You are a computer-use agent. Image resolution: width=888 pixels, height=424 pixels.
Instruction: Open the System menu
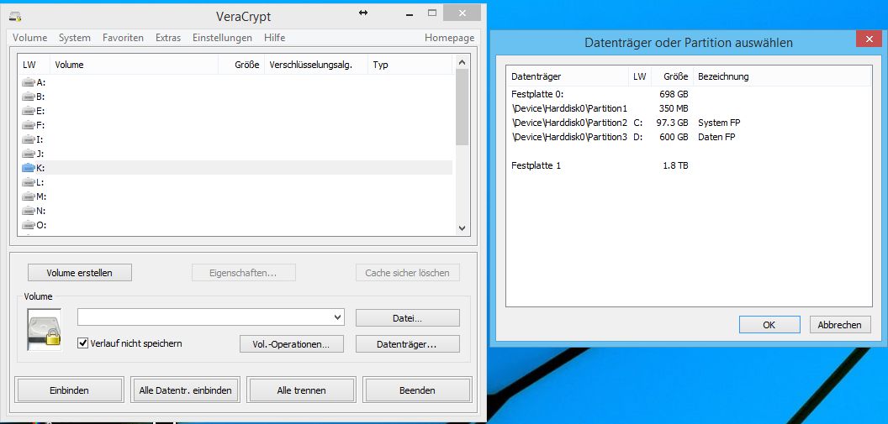[x=75, y=38]
